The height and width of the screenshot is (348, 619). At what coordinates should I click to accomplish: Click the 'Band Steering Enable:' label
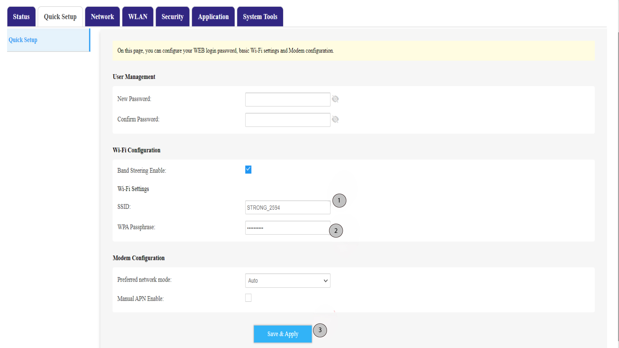pyautogui.click(x=142, y=170)
